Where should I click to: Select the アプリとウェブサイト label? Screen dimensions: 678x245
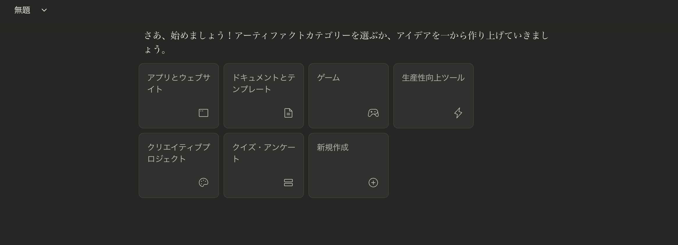[179, 83]
